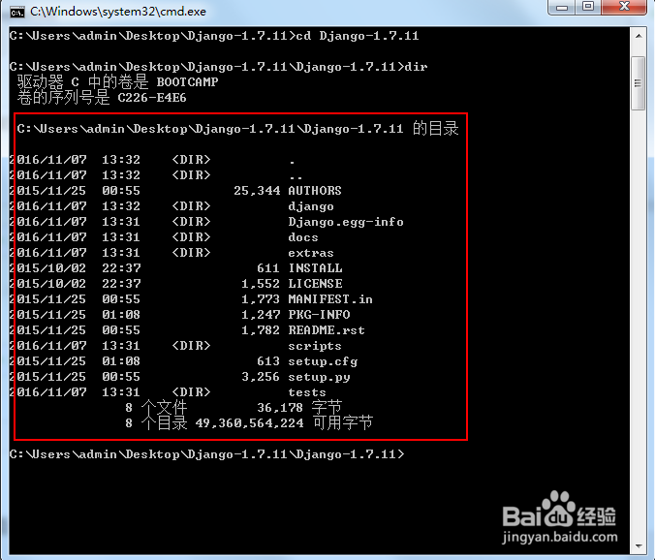Click the tests directory entry
Viewport: 655px width, 560px height.
pyautogui.click(x=306, y=392)
